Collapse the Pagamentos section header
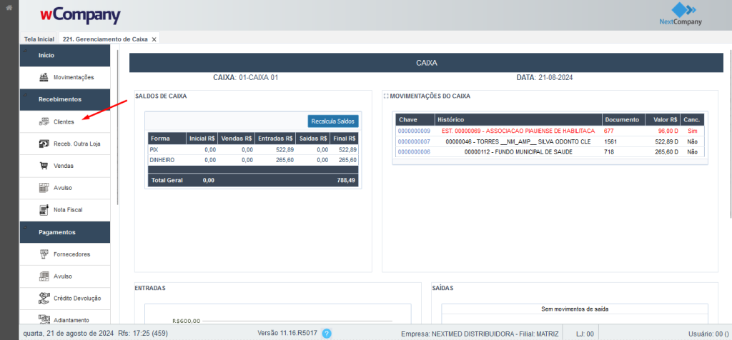Image resolution: width=732 pixels, height=340 pixels. (64, 232)
